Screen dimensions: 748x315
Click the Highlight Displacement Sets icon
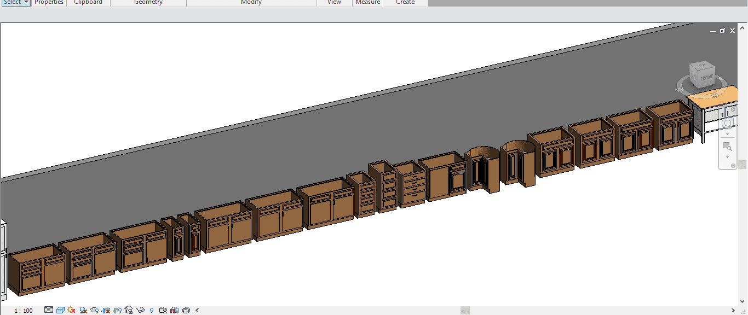tap(186, 310)
